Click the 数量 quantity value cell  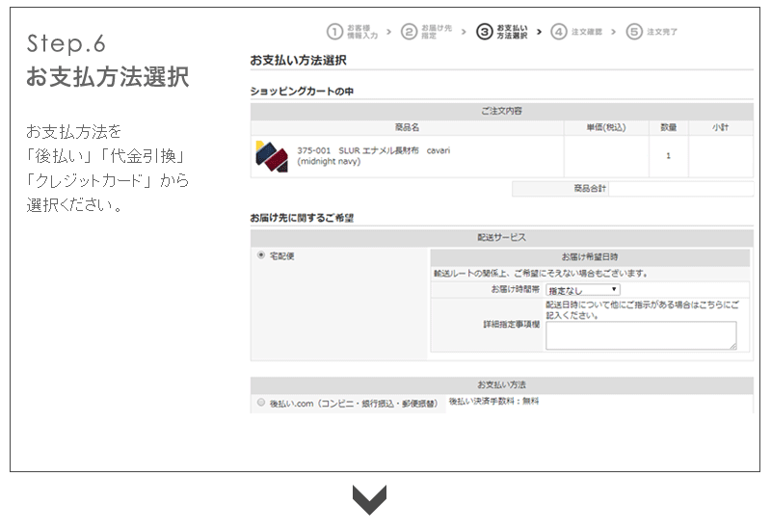(x=668, y=156)
